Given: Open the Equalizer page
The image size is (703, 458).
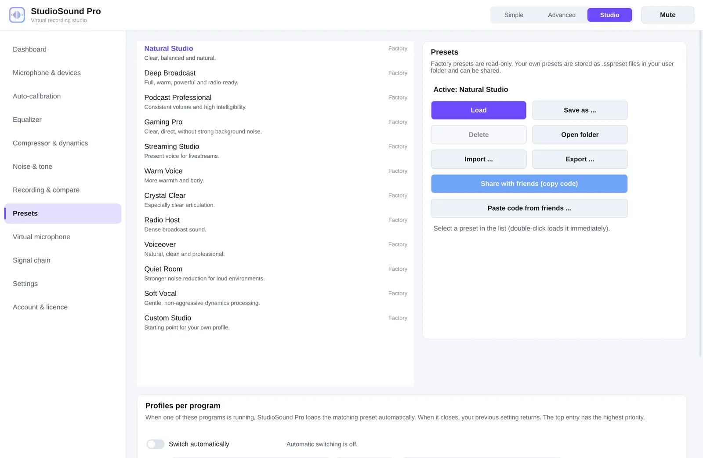Looking at the screenshot, I should pyautogui.click(x=63, y=120).
